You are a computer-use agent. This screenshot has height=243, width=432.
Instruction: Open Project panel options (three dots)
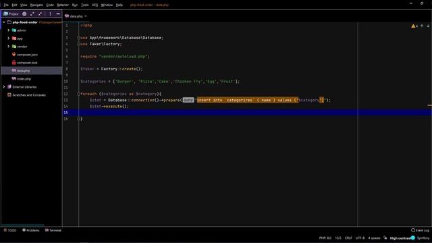(50, 13)
